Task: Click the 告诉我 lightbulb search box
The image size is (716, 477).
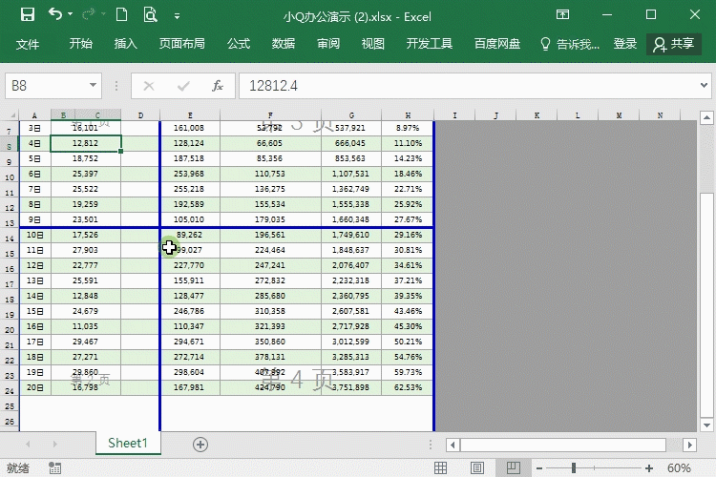Action: click(569, 44)
